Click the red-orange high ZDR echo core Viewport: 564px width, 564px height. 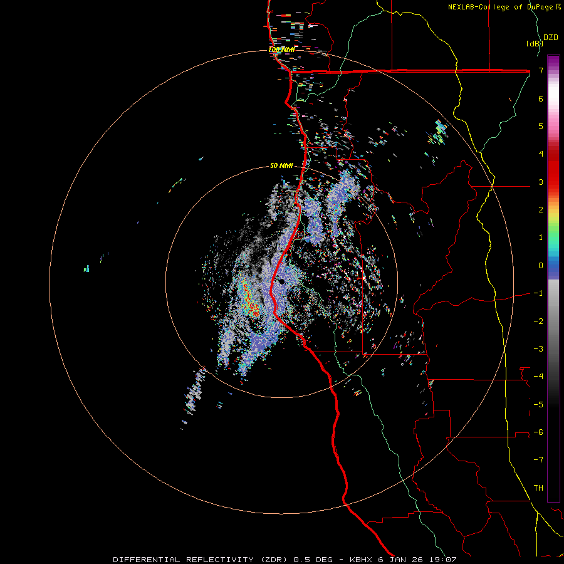251,298
